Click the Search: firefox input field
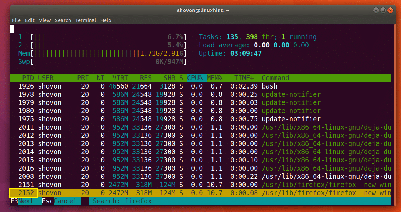The height and width of the screenshot is (212, 401). 240,201
